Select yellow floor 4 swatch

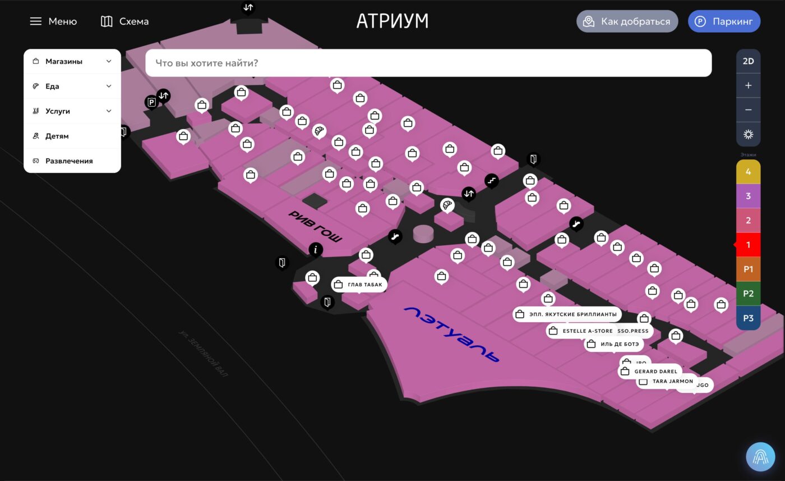tap(748, 172)
